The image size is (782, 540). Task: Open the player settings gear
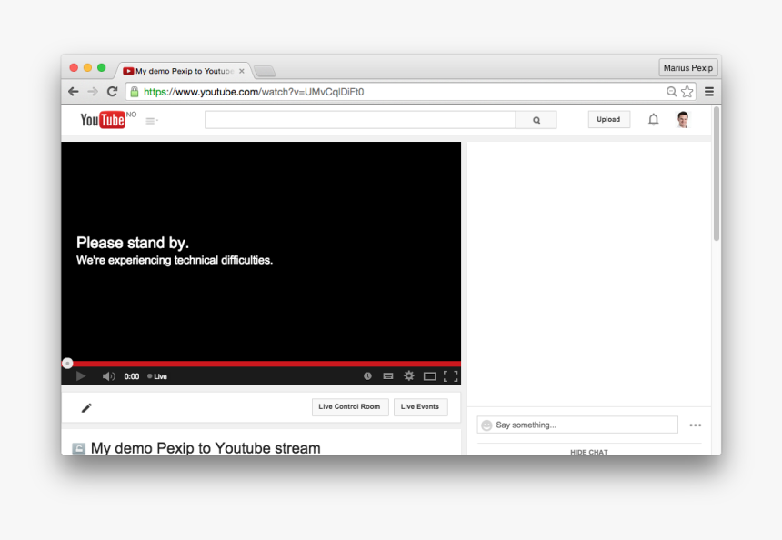pyautogui.click(x=409, y=376)
